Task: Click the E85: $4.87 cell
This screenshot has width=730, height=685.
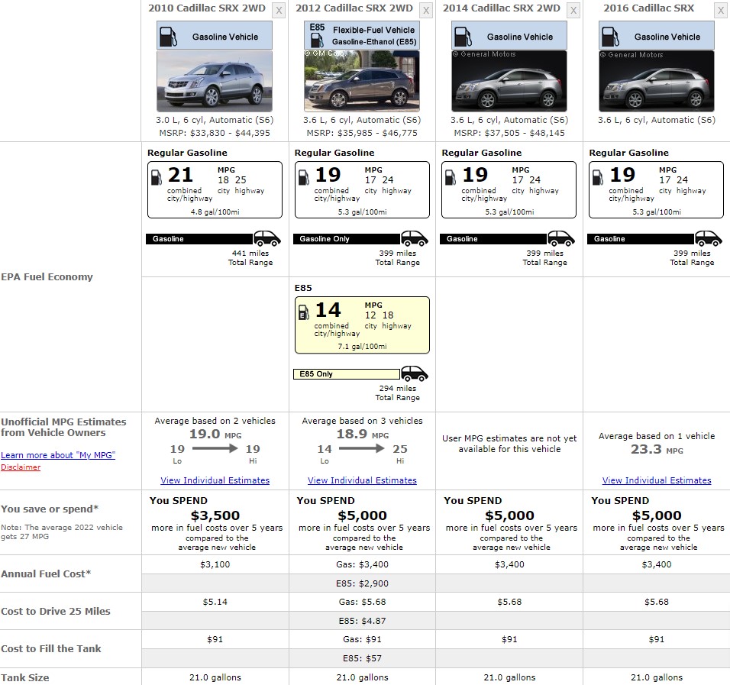Action: pos(362,621)
